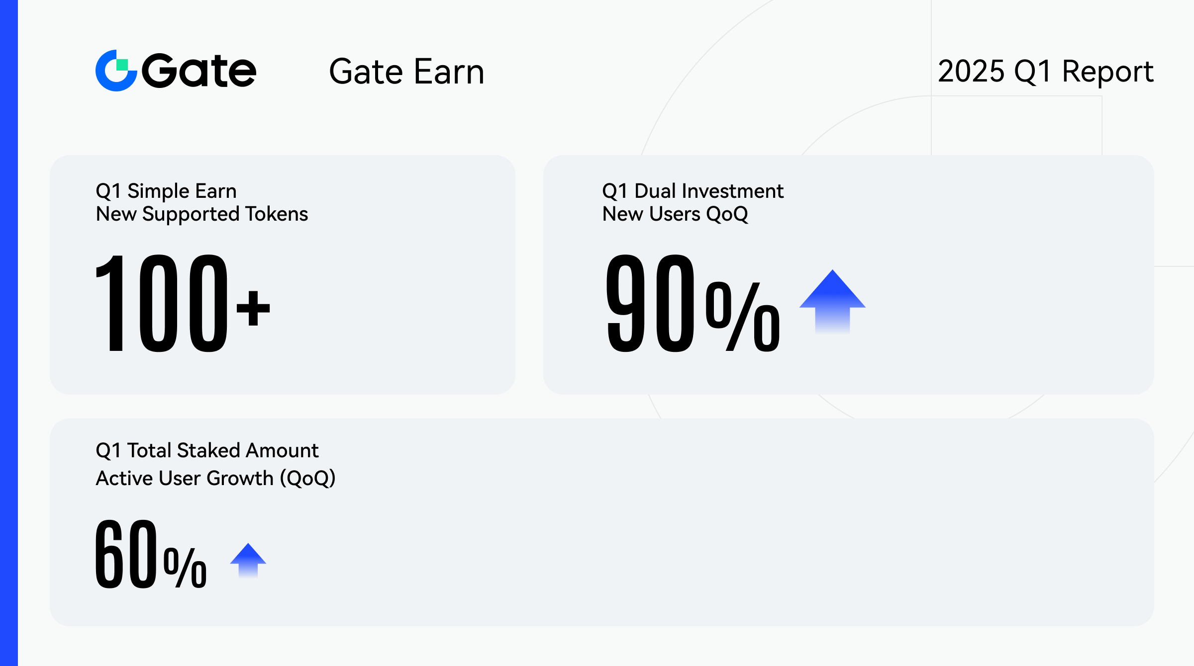Click the Q1 Dual Investment label line
1194x666 pixels.
693,191
